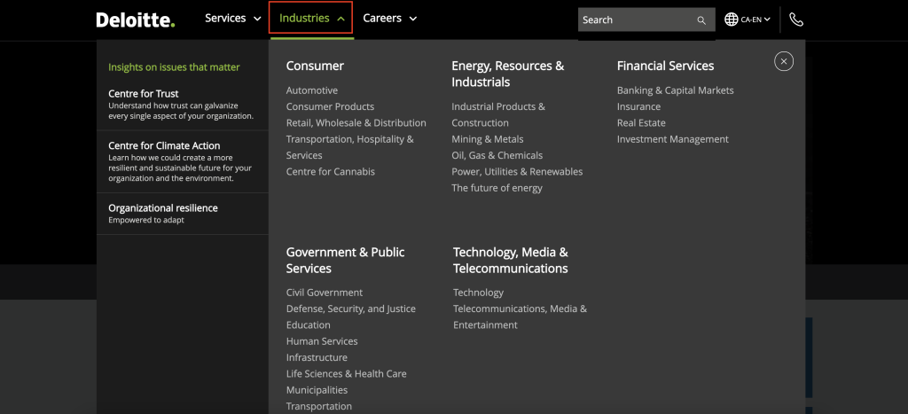The width and height of the screenshot is (908, 414).
Task: Select Banking & Capital Markets
Action: [x=675, y=90]
